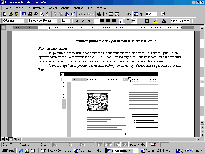Align text left
The height and width of the screenshot is (154, 205).
pyautogui.click(x=97, y=21)
